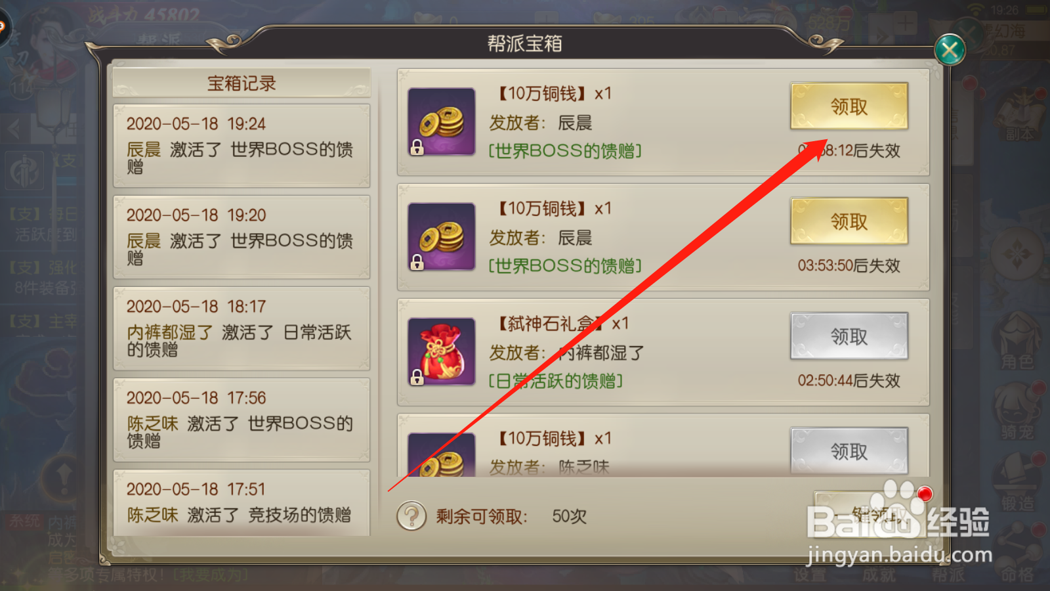This screenshot has height=591, width=1050.
Task: Select the 17:51 竞技场 record entry
Action: pyautogui.click(x=241, y=503)
